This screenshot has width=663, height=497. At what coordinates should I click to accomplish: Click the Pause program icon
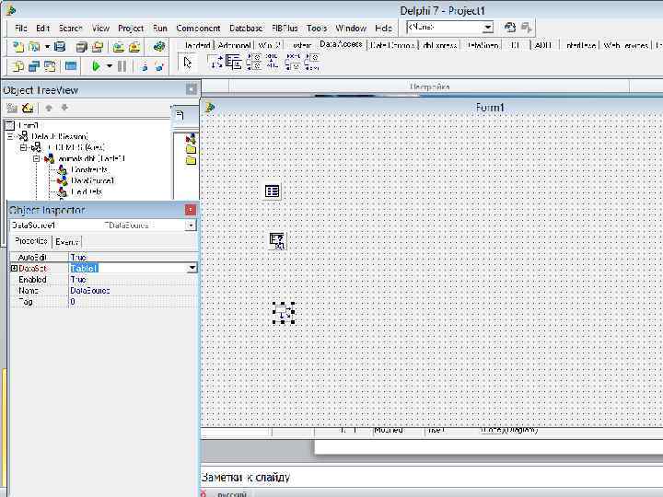pos(122,66)
